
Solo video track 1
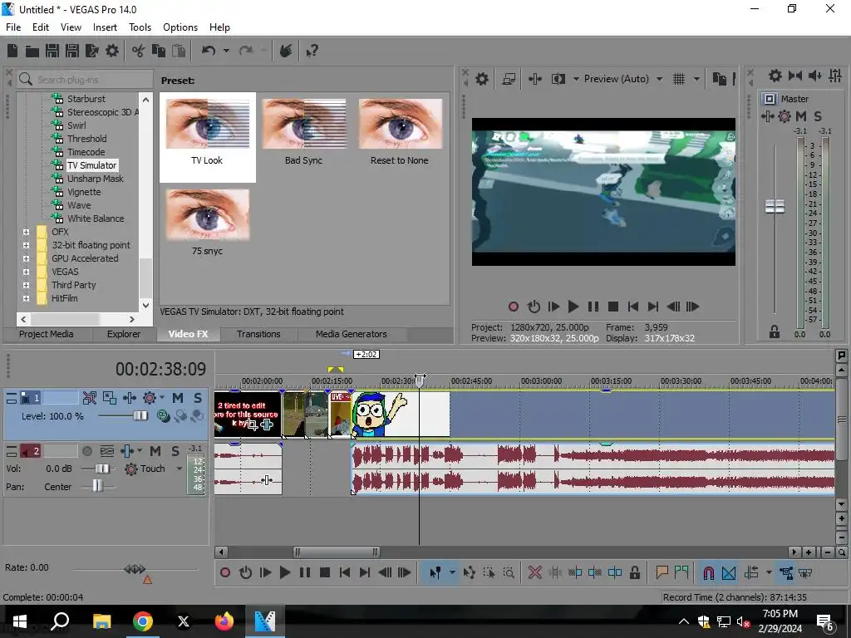click(198, 398)
